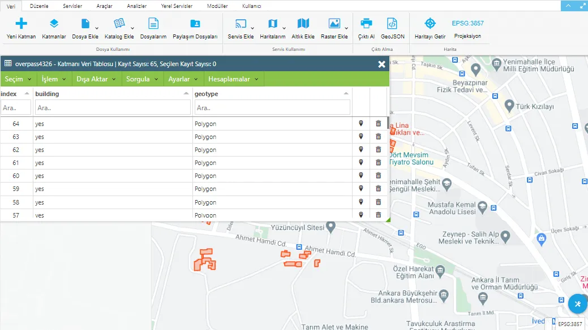Screen dimensions: 588x330
Task: Zoom to record 64 with its pin icon
Action: tap(361, 123)
